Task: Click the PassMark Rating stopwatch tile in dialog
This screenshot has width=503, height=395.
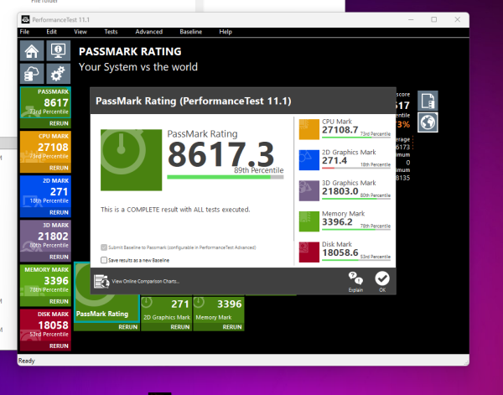Action: coord(132,160)
